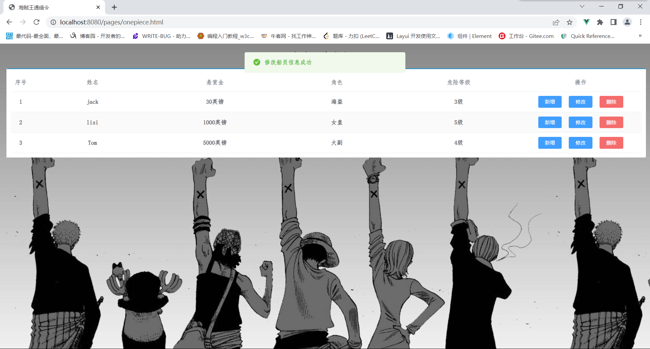Click the 姓名 column header
This screenshot has width=650, height=349.
coord(92,82)
